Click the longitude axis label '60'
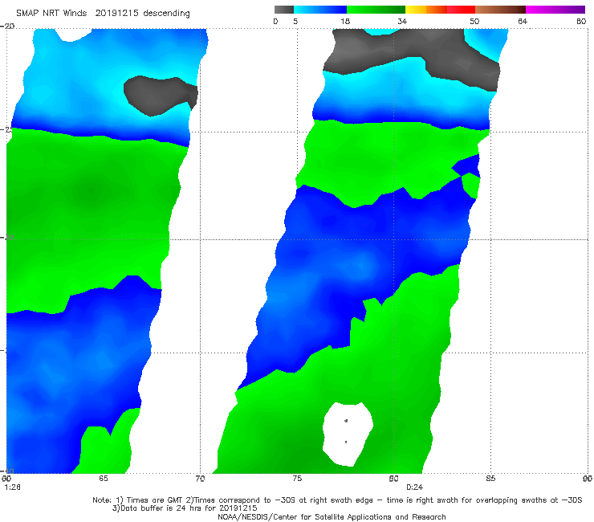 point(6,479)
